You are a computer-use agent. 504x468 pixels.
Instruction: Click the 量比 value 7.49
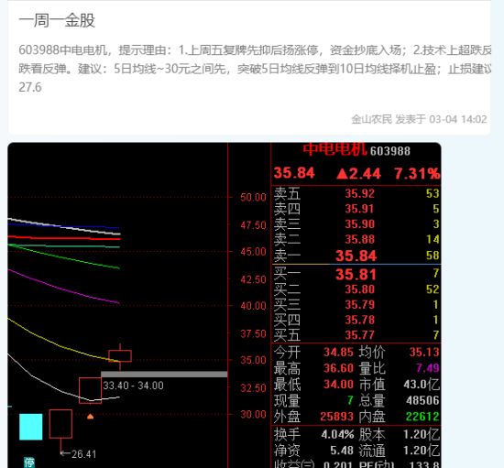click(x=427, y=368)
